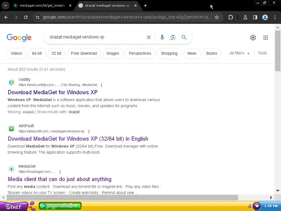Click the small tray icon beside the clock
The width and height of the screenshot is (281, 211).
250,206
